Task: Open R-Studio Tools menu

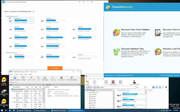Action: [21, 74]
